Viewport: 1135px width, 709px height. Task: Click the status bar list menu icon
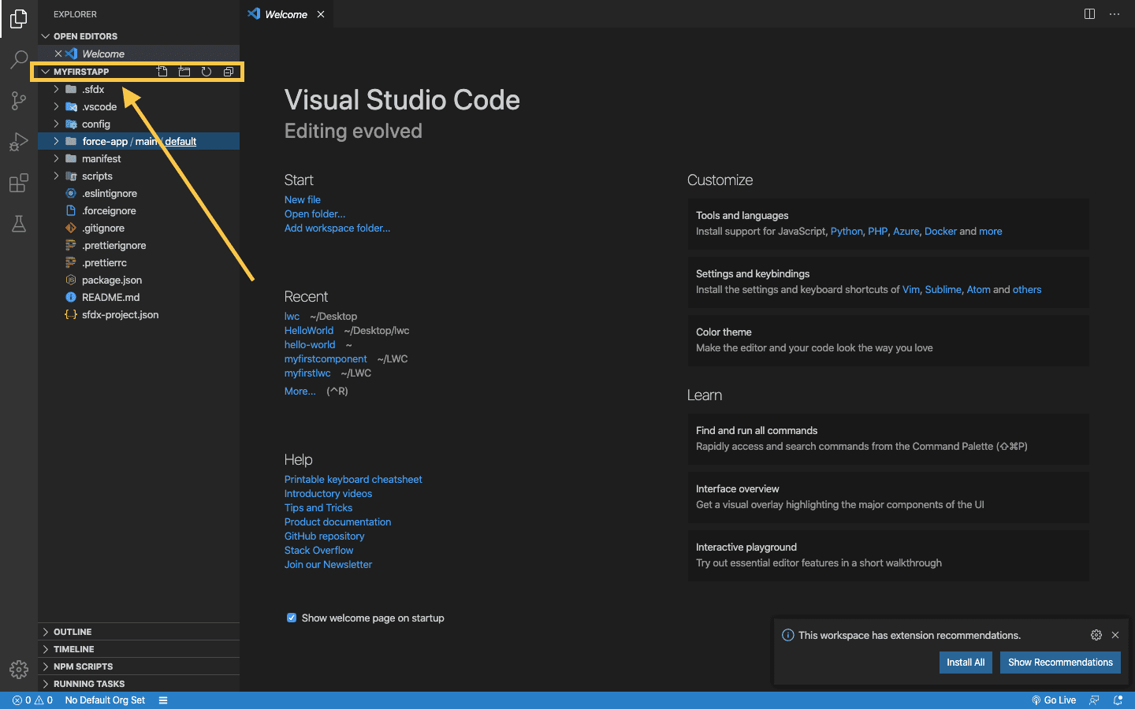click(x=163, y=700)
